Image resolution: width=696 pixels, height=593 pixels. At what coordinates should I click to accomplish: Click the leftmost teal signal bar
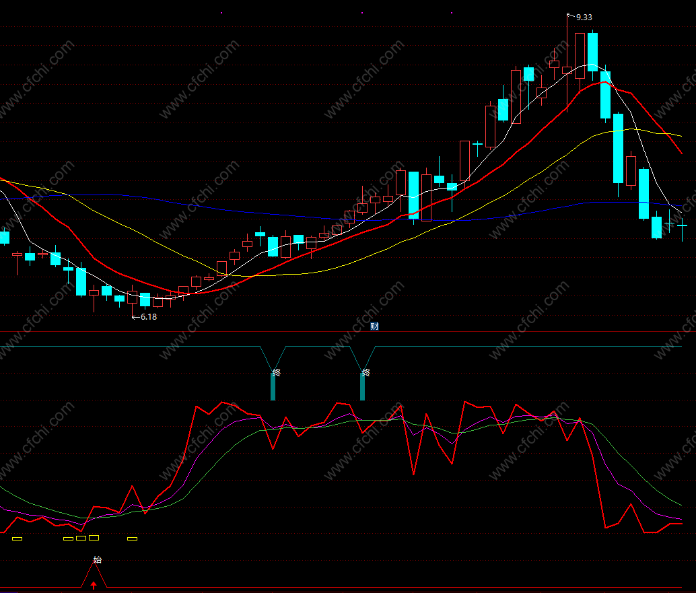click(x=273, y=386)
